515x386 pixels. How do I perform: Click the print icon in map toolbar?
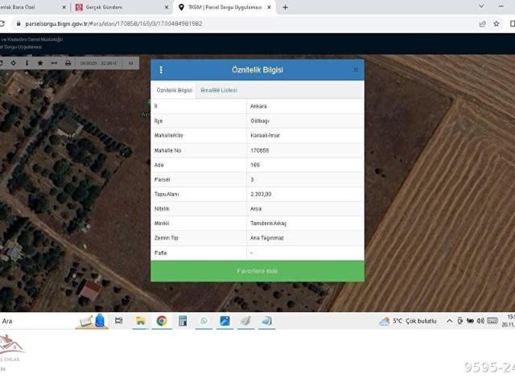tap(68, 63)
